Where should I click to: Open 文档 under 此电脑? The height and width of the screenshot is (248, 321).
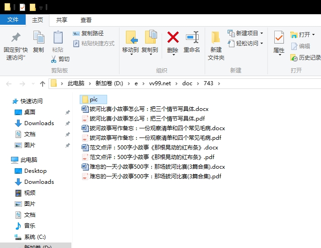pos(25,215)
